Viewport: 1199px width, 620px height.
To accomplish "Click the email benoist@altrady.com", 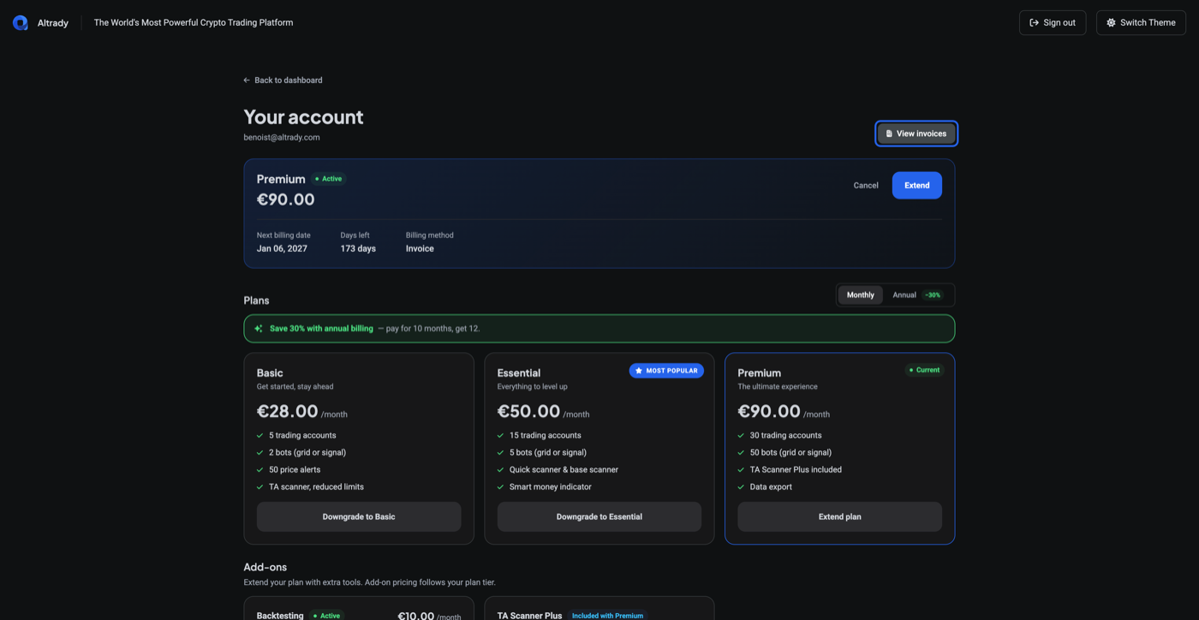I will (282, 138).
